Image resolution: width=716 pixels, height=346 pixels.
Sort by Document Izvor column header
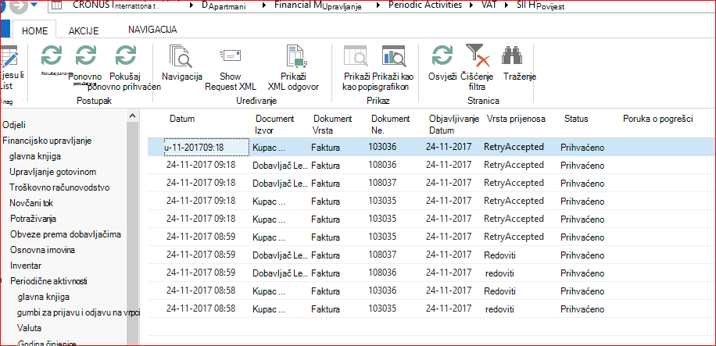point(274,125)
